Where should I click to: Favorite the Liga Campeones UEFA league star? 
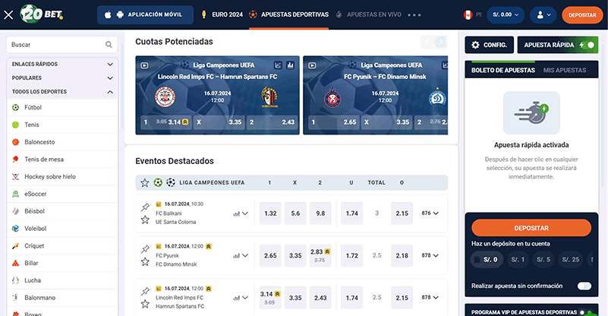point(145,182)
